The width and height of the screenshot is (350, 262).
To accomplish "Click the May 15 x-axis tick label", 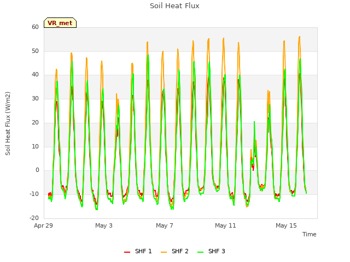I will (x=286, y=225).
